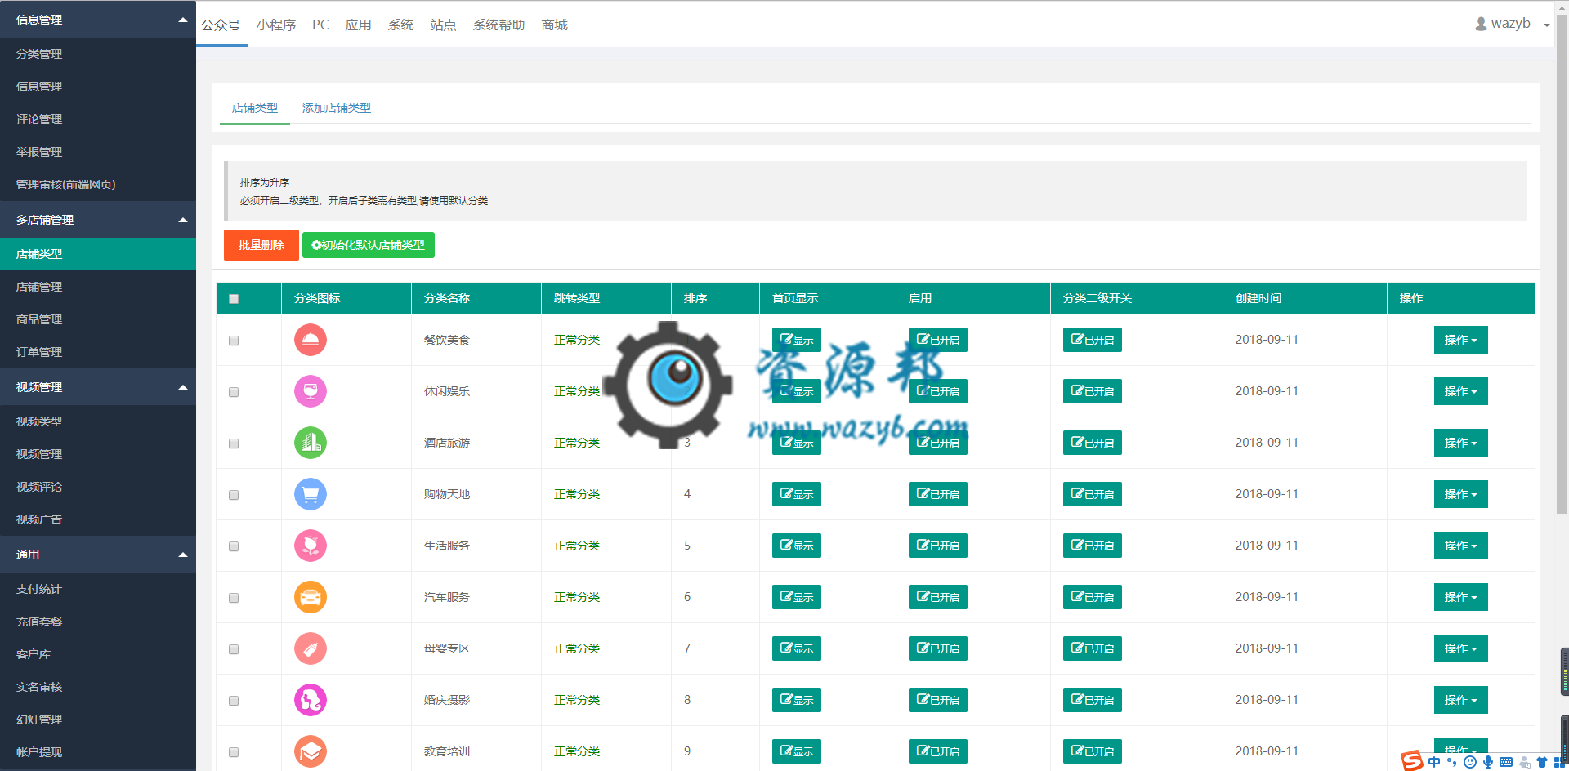Open 操作 dropdown for 汽车服务 row
Screen dimensions: 1569x771
1461,597
